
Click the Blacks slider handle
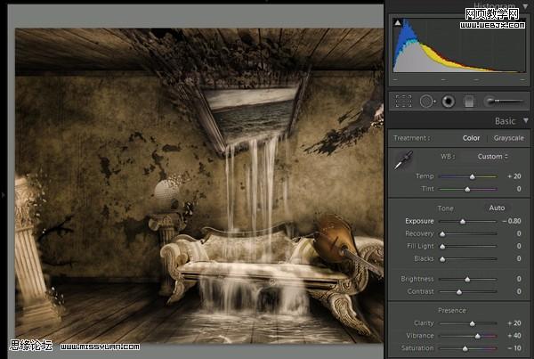pos(442,259)
